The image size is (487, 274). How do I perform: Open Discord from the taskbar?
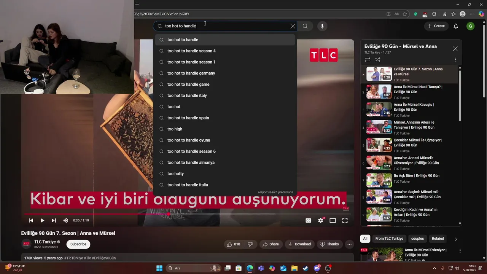coord(317,268)
